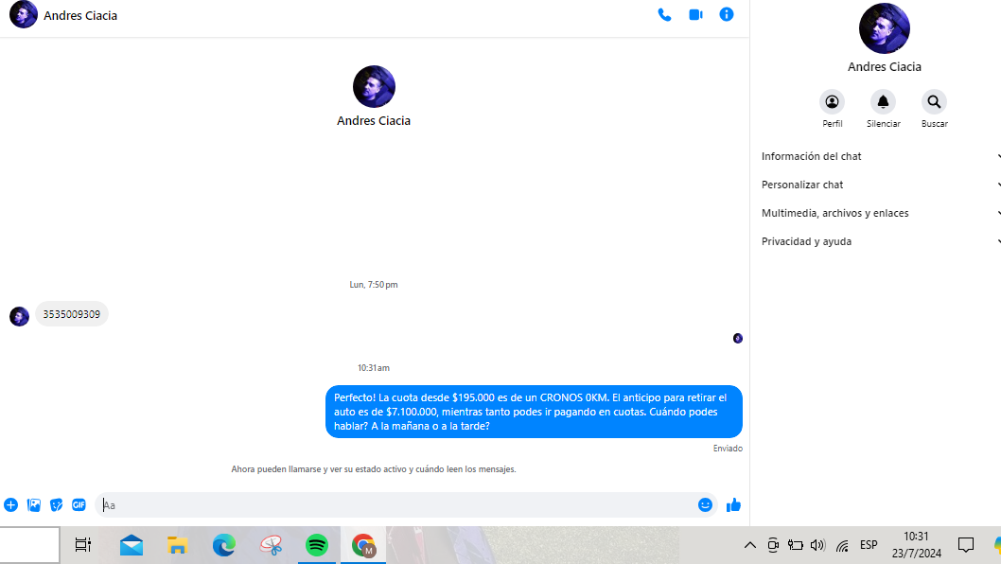Click Andres Ciacia name in chat header
1001x564 pixels.
click(x=80, y=16)
